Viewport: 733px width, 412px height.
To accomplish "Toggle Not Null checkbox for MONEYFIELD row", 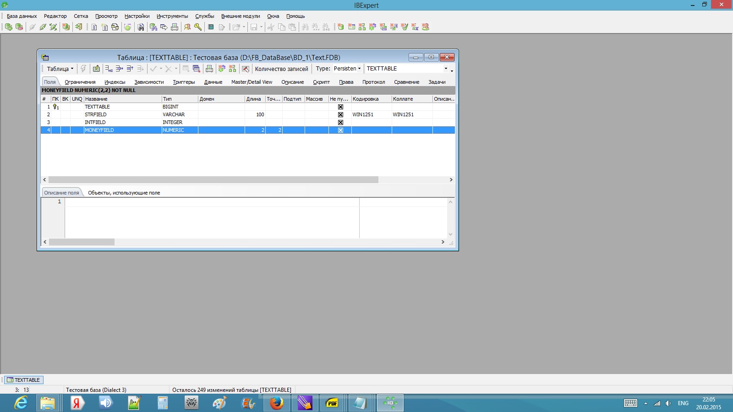I will (340, 130).
